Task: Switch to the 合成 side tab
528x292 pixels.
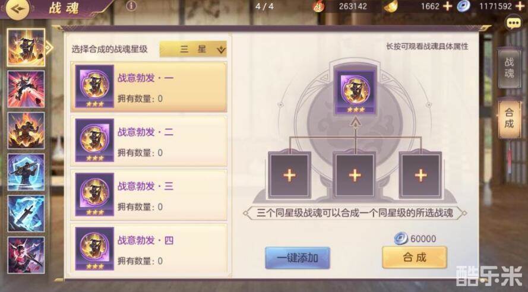Action: coord(509,119)
